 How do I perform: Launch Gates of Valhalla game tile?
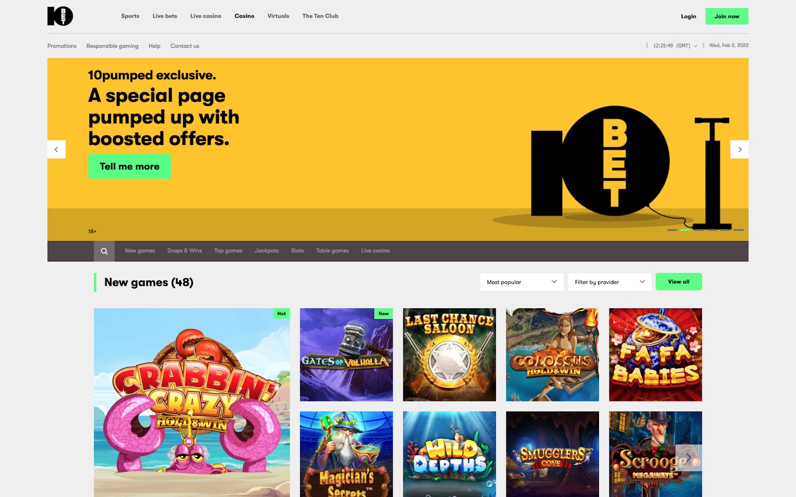[346, 355]
